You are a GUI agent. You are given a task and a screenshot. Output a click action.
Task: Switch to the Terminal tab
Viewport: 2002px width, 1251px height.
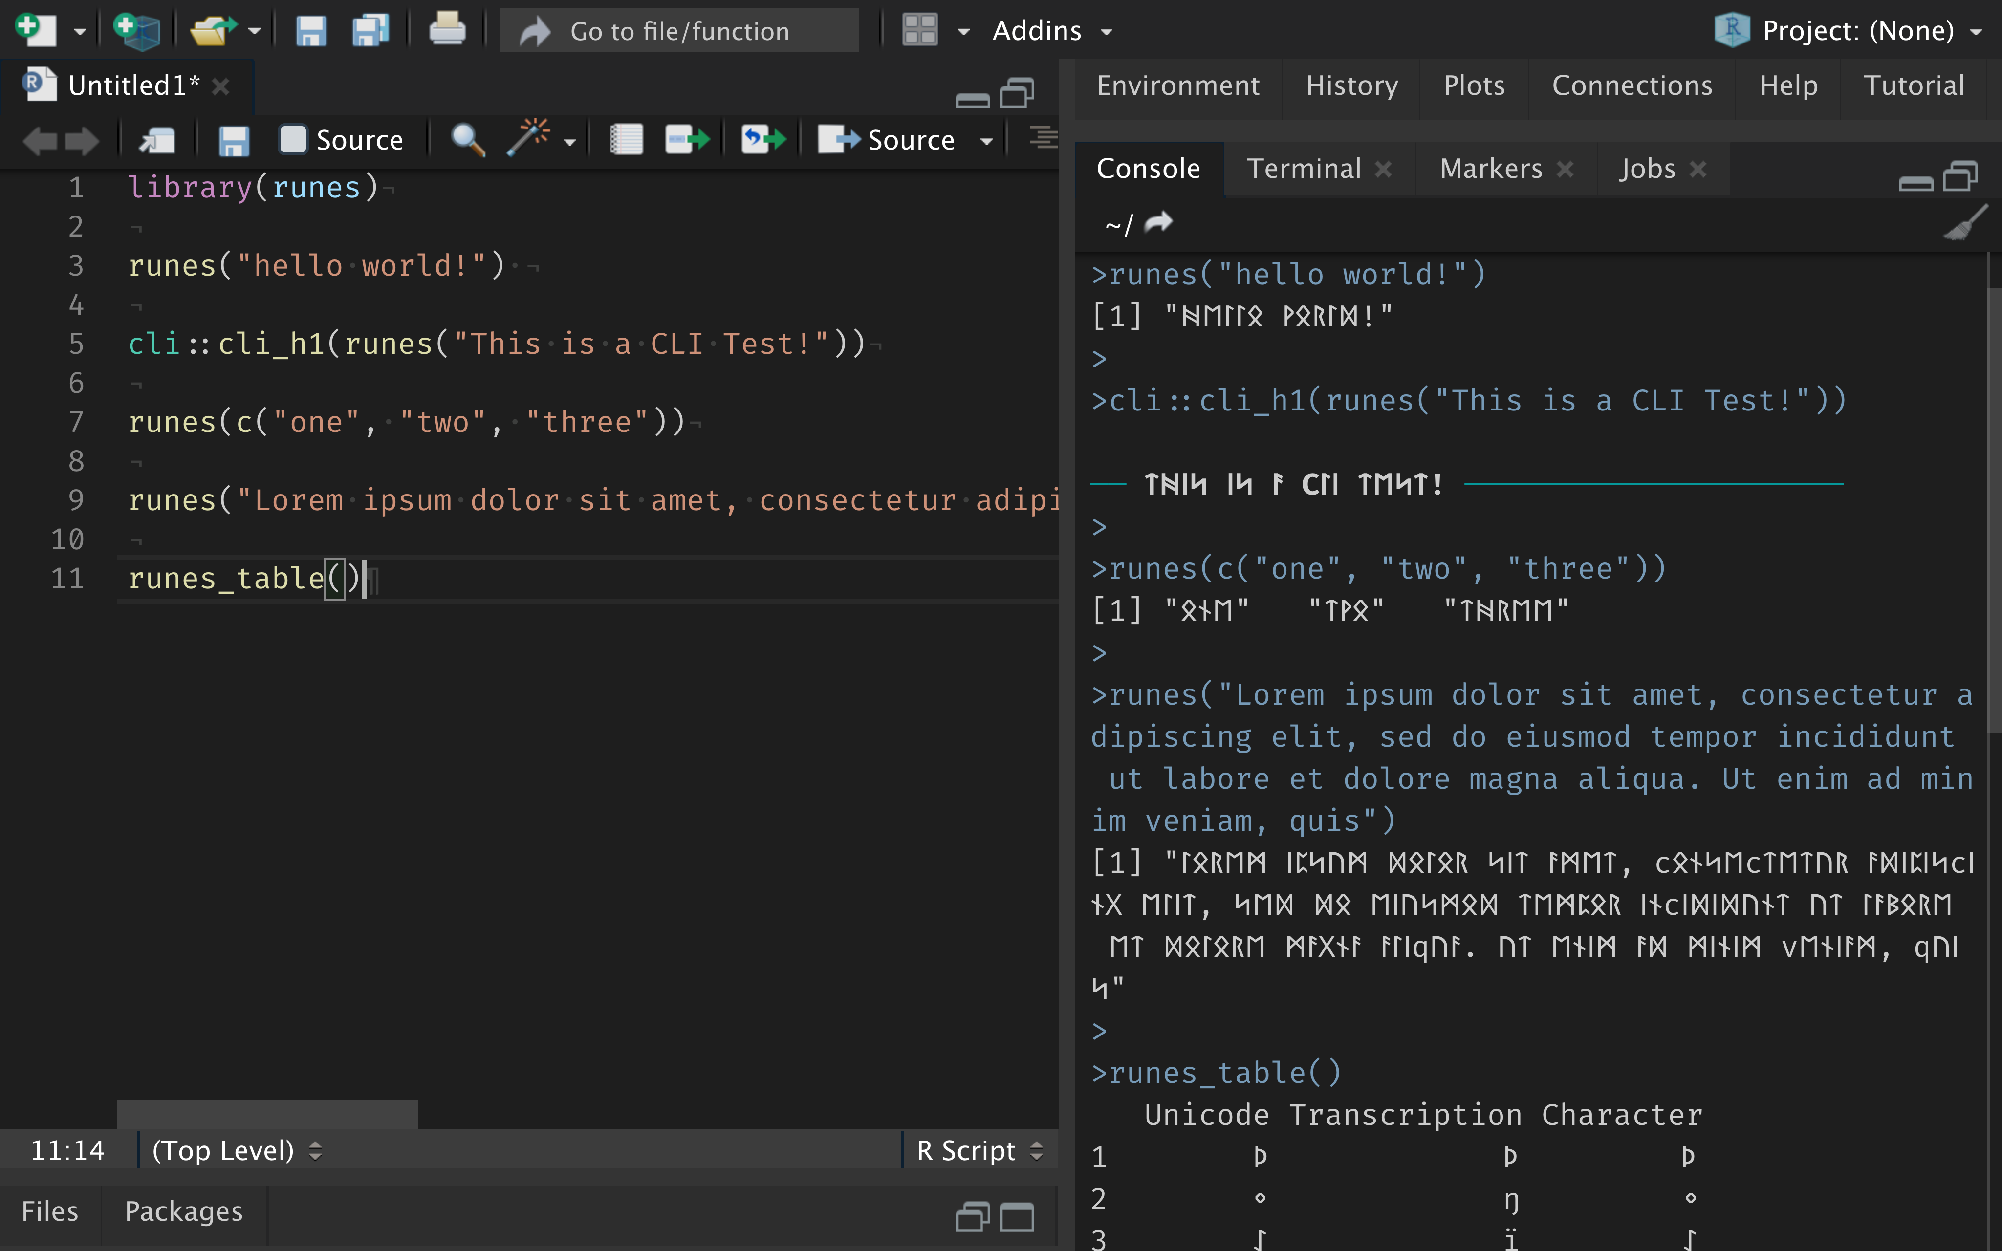1304,169
